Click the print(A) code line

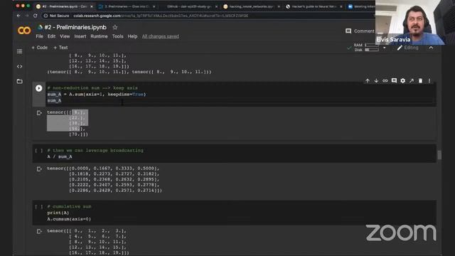[58, 213]
